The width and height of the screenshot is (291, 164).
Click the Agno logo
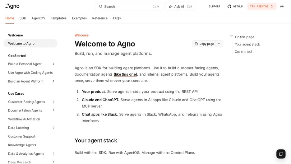pos(12,6)
